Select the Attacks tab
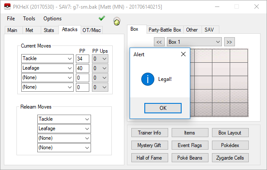 70,29
